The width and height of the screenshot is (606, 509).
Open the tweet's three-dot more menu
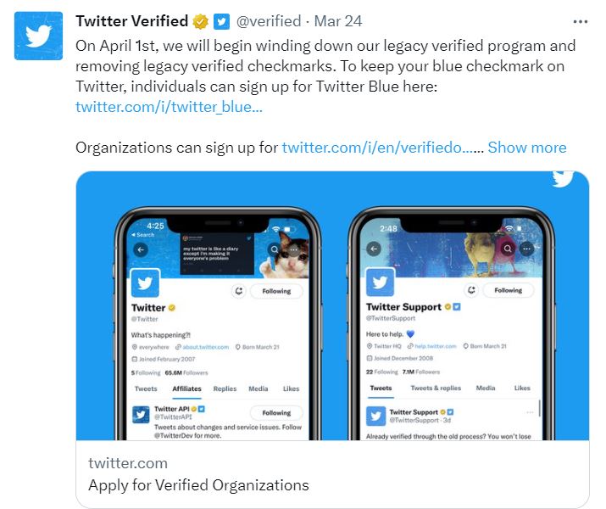point(580,21)
